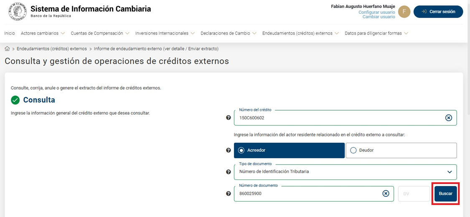
Task: Clear the Número de documento field
Action: pyautogui.click(x=386, y=194)
